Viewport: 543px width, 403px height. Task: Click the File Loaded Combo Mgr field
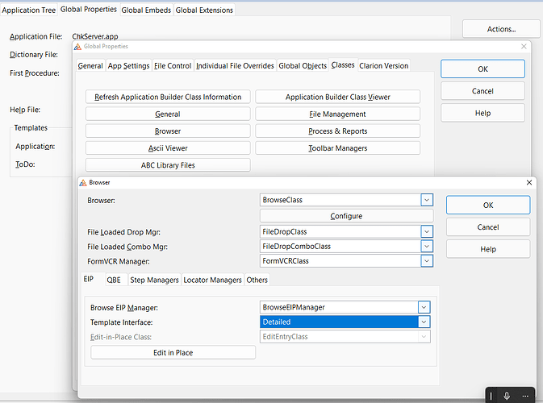pos(339,246)
